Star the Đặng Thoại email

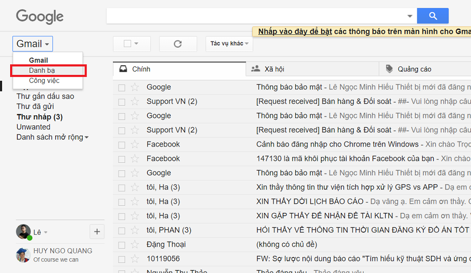click(x=135, y=245)
